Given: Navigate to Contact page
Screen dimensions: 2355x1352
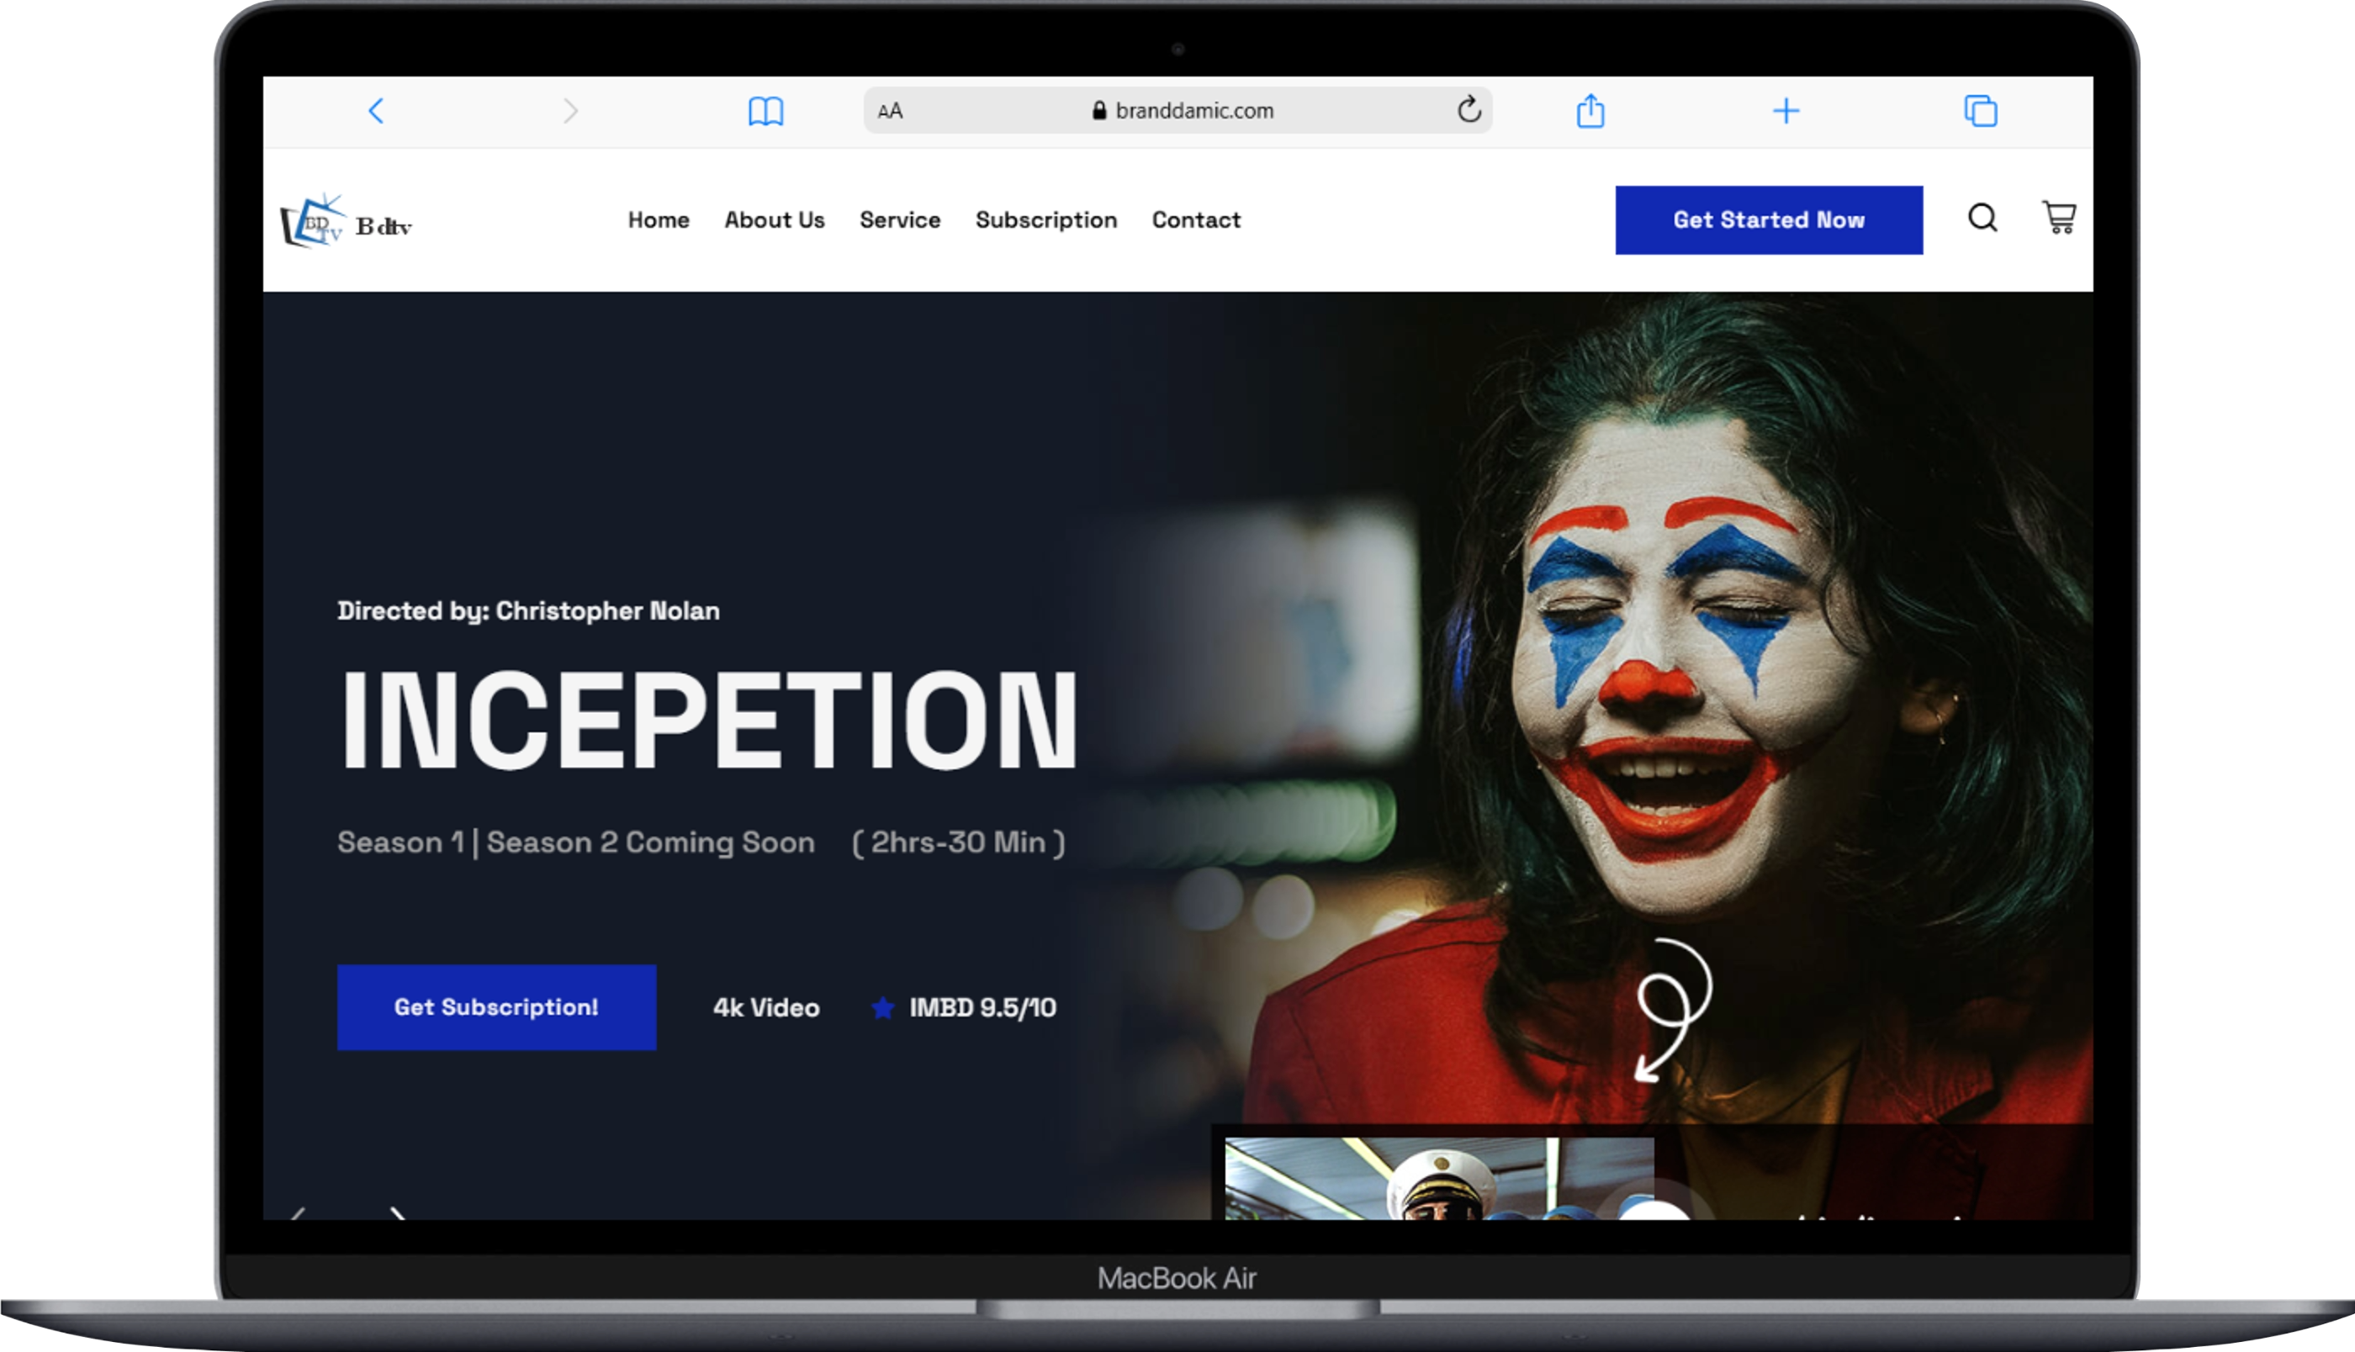Looking at the screenshot, I should tap(1196, 220).
